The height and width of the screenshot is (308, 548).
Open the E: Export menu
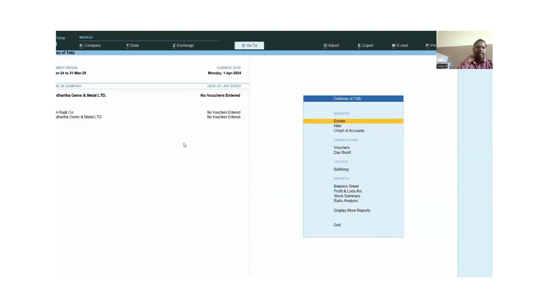click(x=366, y=45)
